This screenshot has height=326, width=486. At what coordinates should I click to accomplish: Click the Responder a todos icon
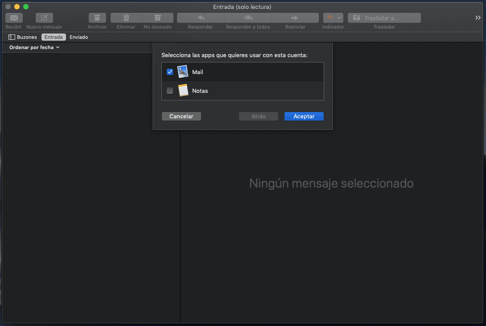click(x=248, y=18)
